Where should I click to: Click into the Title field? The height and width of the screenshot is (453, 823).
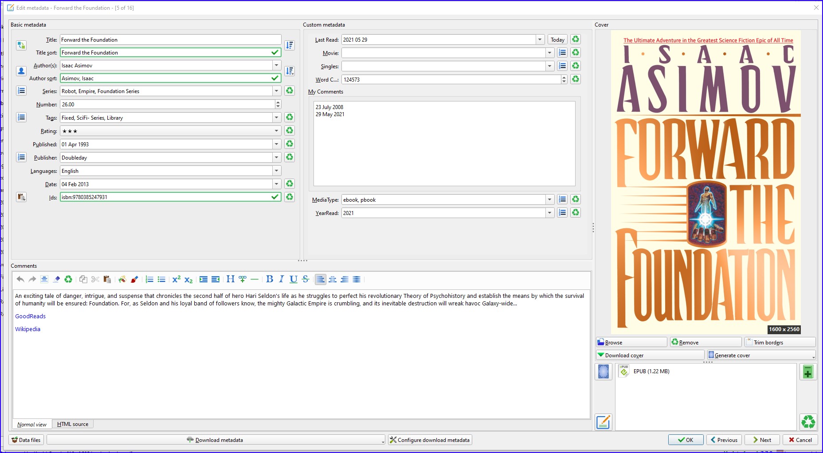pyautogui.click(x=171, y=39)
